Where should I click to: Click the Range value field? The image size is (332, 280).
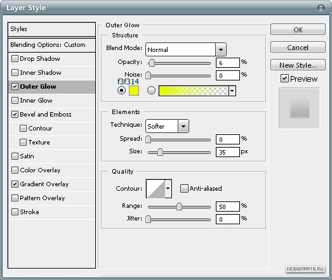[228, 207]
